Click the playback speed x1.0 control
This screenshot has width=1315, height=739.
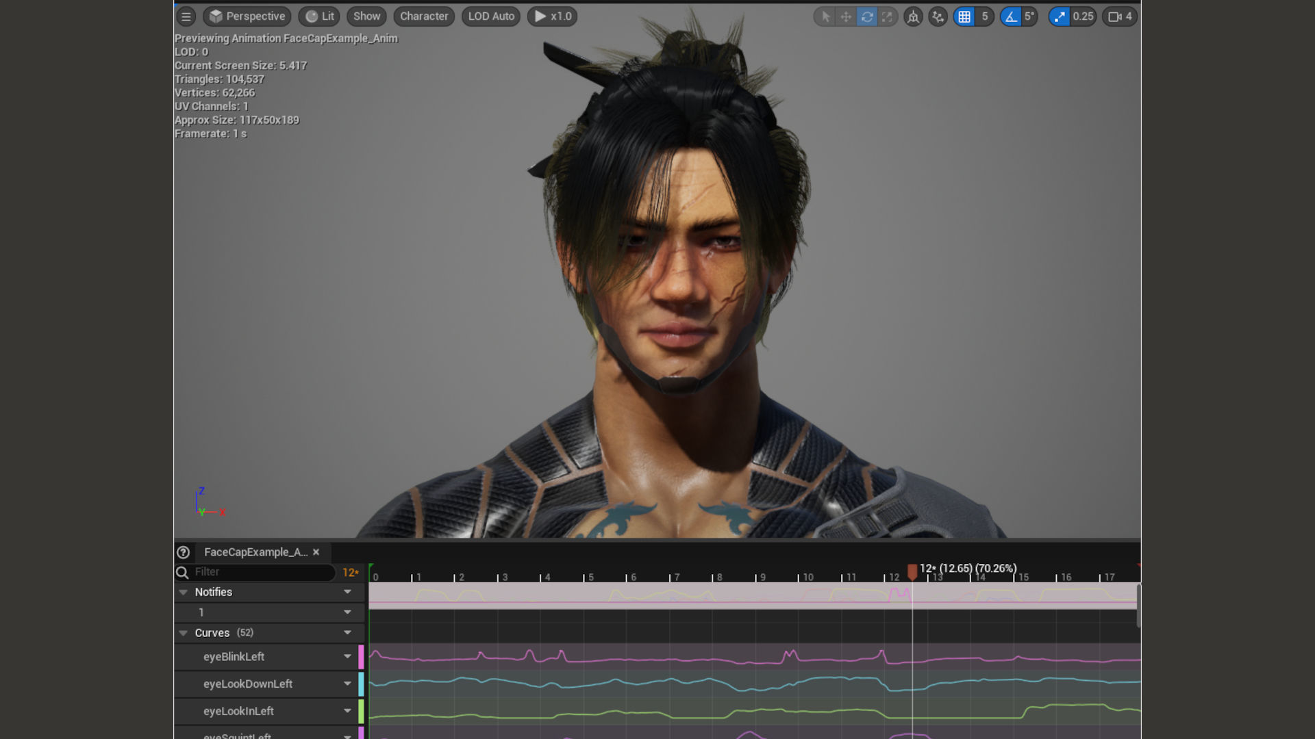(552, 16)
